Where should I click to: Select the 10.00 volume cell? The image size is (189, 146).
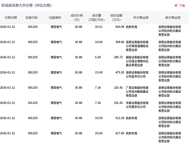pos(99,42)
